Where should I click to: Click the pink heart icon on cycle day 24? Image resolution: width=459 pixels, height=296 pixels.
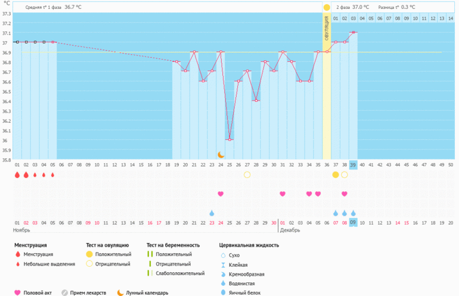(221, 194)
